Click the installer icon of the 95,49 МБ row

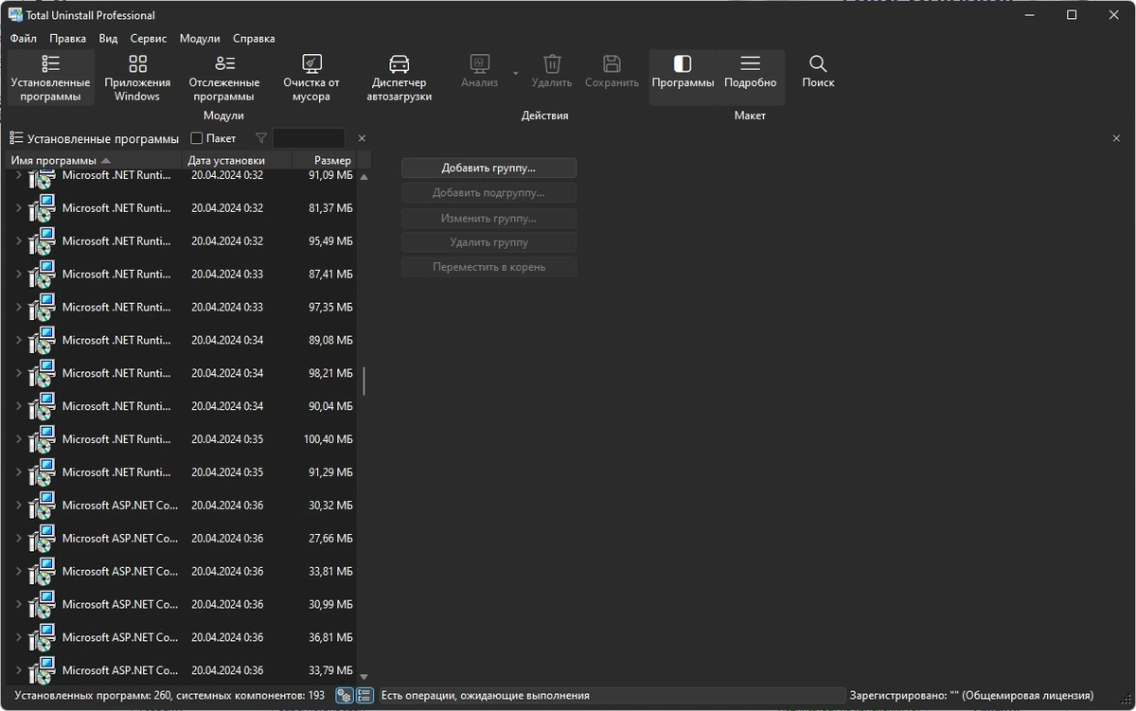point(42,241)
